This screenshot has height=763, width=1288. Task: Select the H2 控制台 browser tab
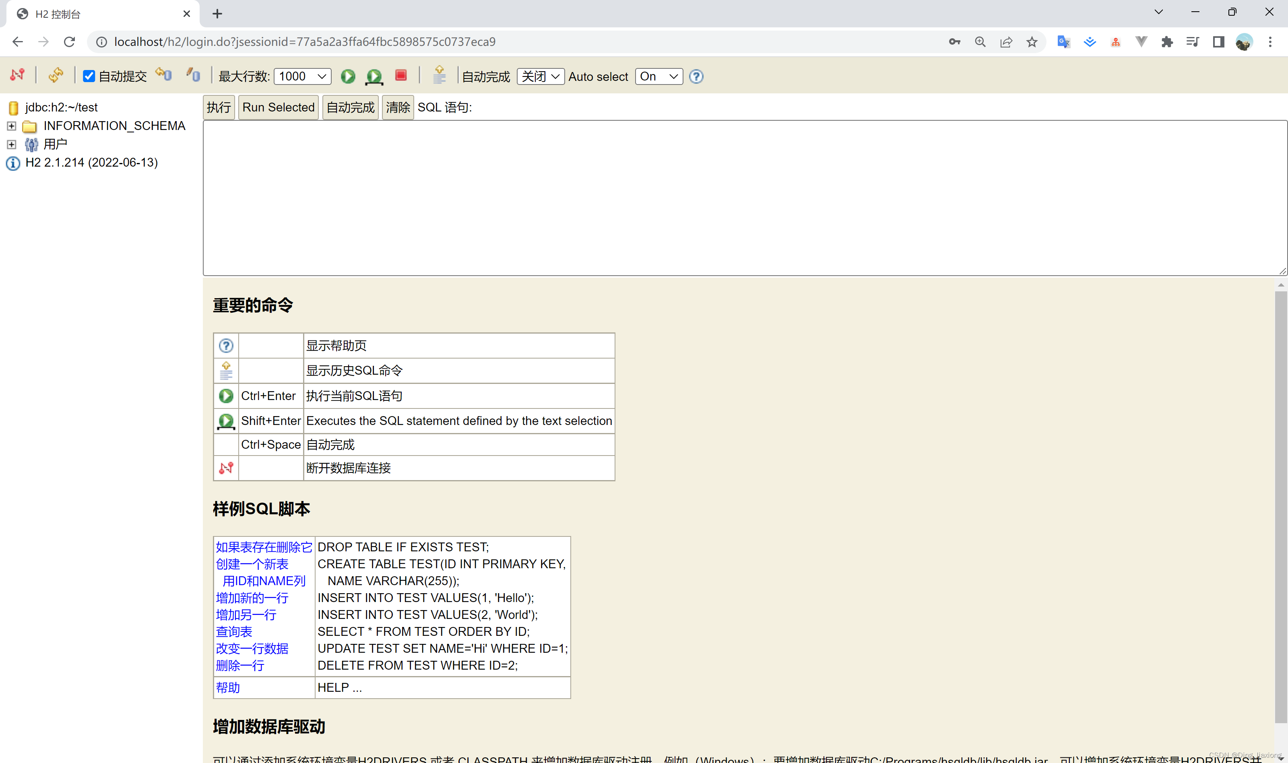point(103,14)
